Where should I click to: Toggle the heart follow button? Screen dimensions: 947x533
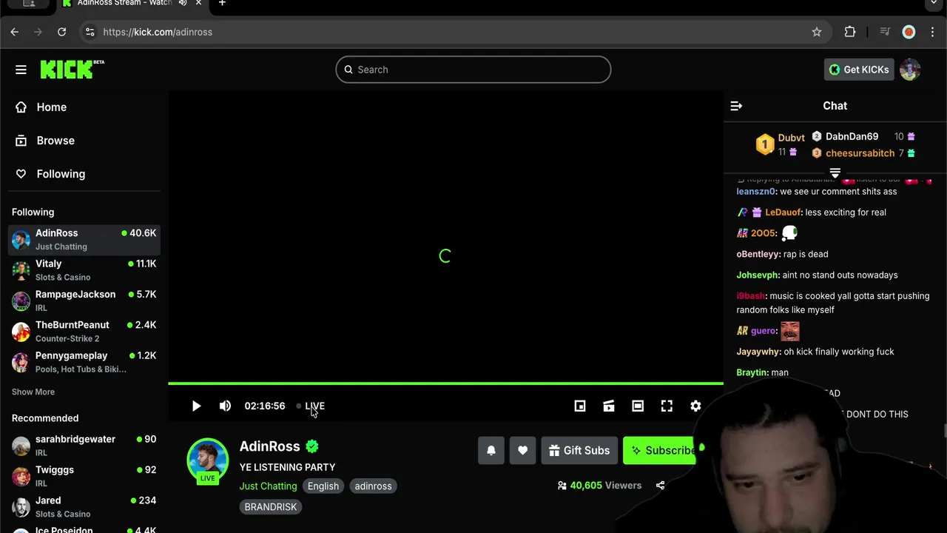point(522,450)
